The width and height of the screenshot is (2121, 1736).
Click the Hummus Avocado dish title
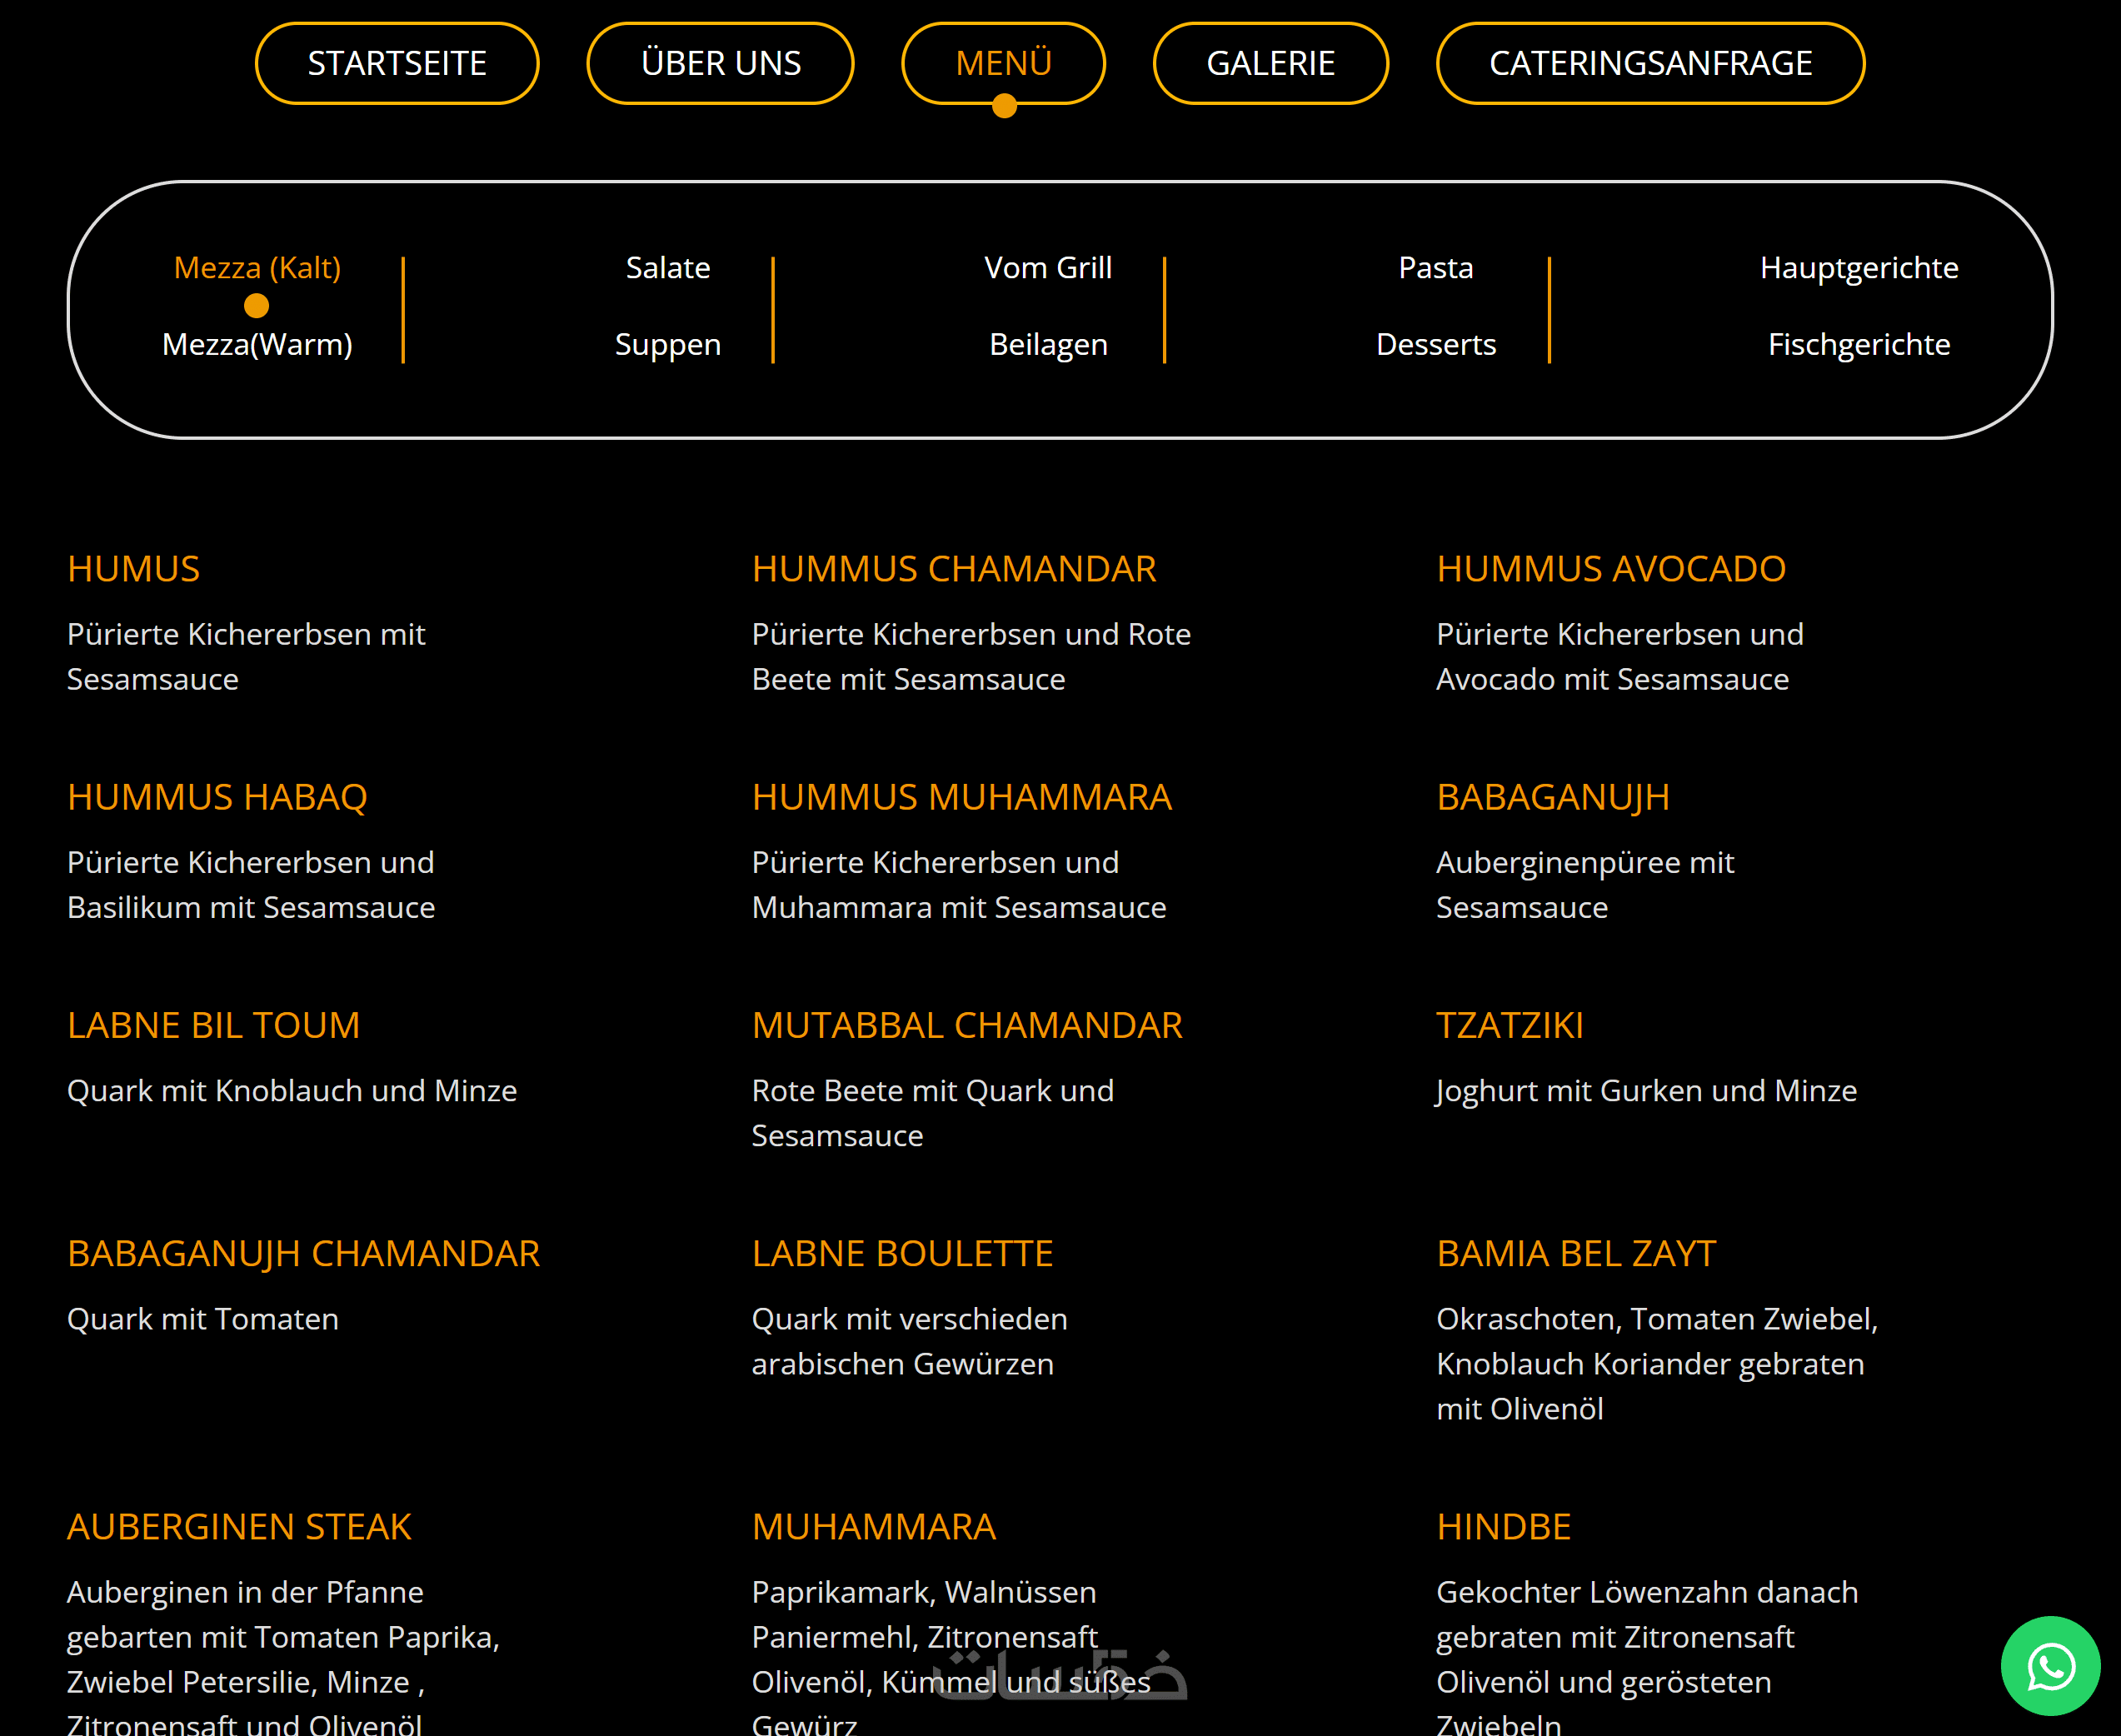click(1610, 569)
